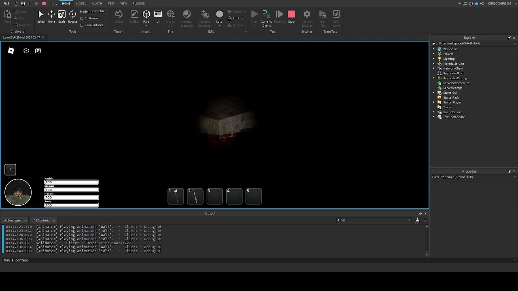Insert a Part from ribbon
Screen dimensions: 518x291
coord(146,16)
